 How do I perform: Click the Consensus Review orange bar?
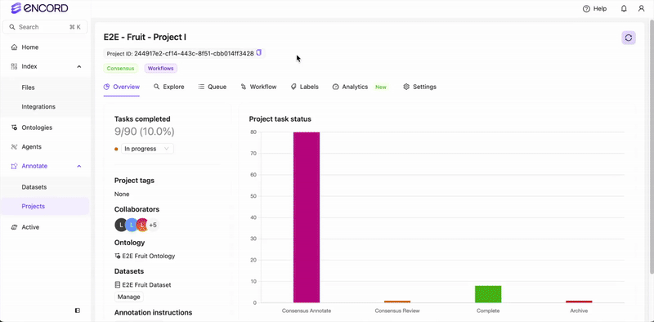pyautogui.click(x=397, y=302)
